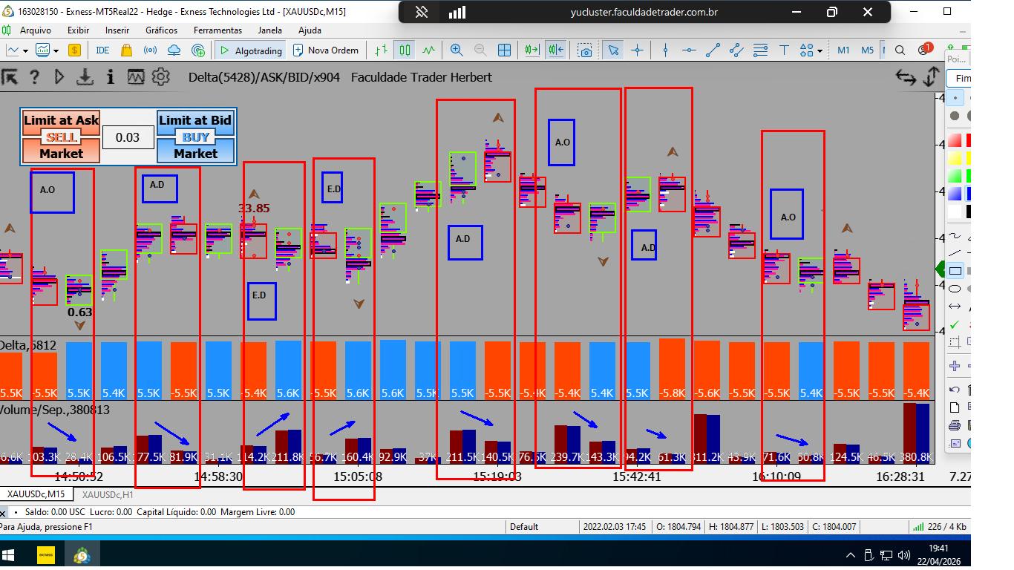1014x570 pixels.
Task: Select the M5 timeframe
Action: (867, 50)
